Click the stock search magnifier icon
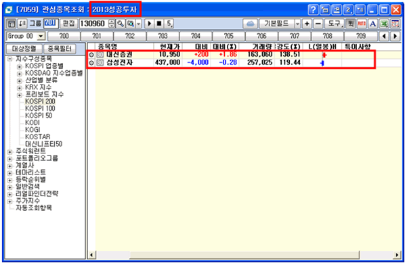The height and width of the screenshot is (265, 407). click(121, 24)
